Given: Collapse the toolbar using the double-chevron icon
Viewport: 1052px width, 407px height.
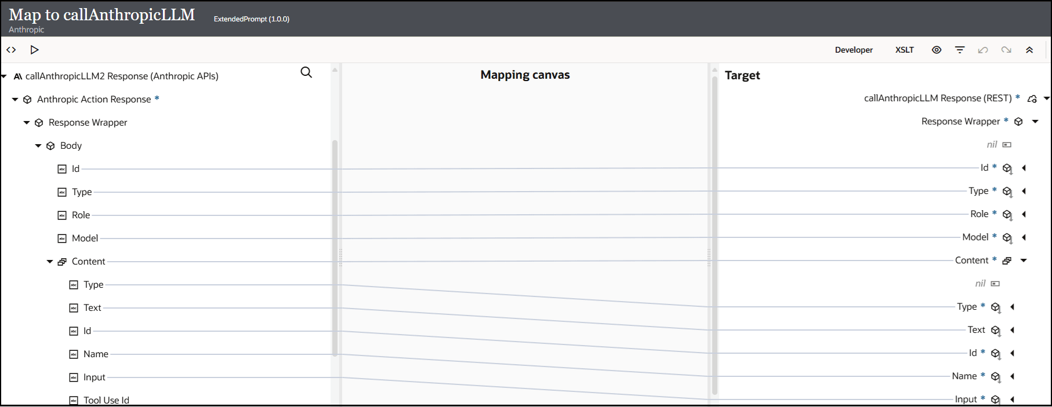Looking at the screenshot, I should (1030, 50).
